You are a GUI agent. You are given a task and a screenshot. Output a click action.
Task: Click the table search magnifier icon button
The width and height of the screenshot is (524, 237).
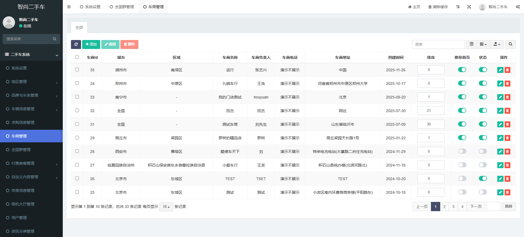(x=510, y=44)
